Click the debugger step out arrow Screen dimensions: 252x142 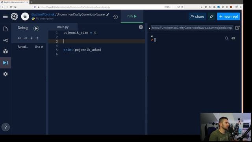[37, 38]
